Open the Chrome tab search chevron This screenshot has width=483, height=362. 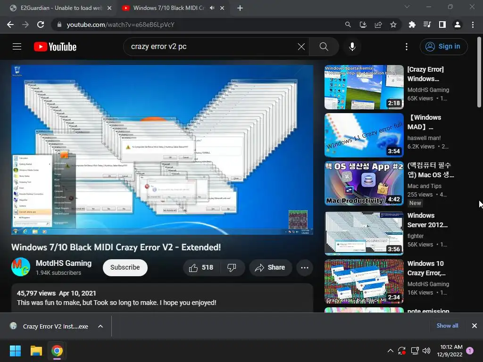[x=407, y=7]
